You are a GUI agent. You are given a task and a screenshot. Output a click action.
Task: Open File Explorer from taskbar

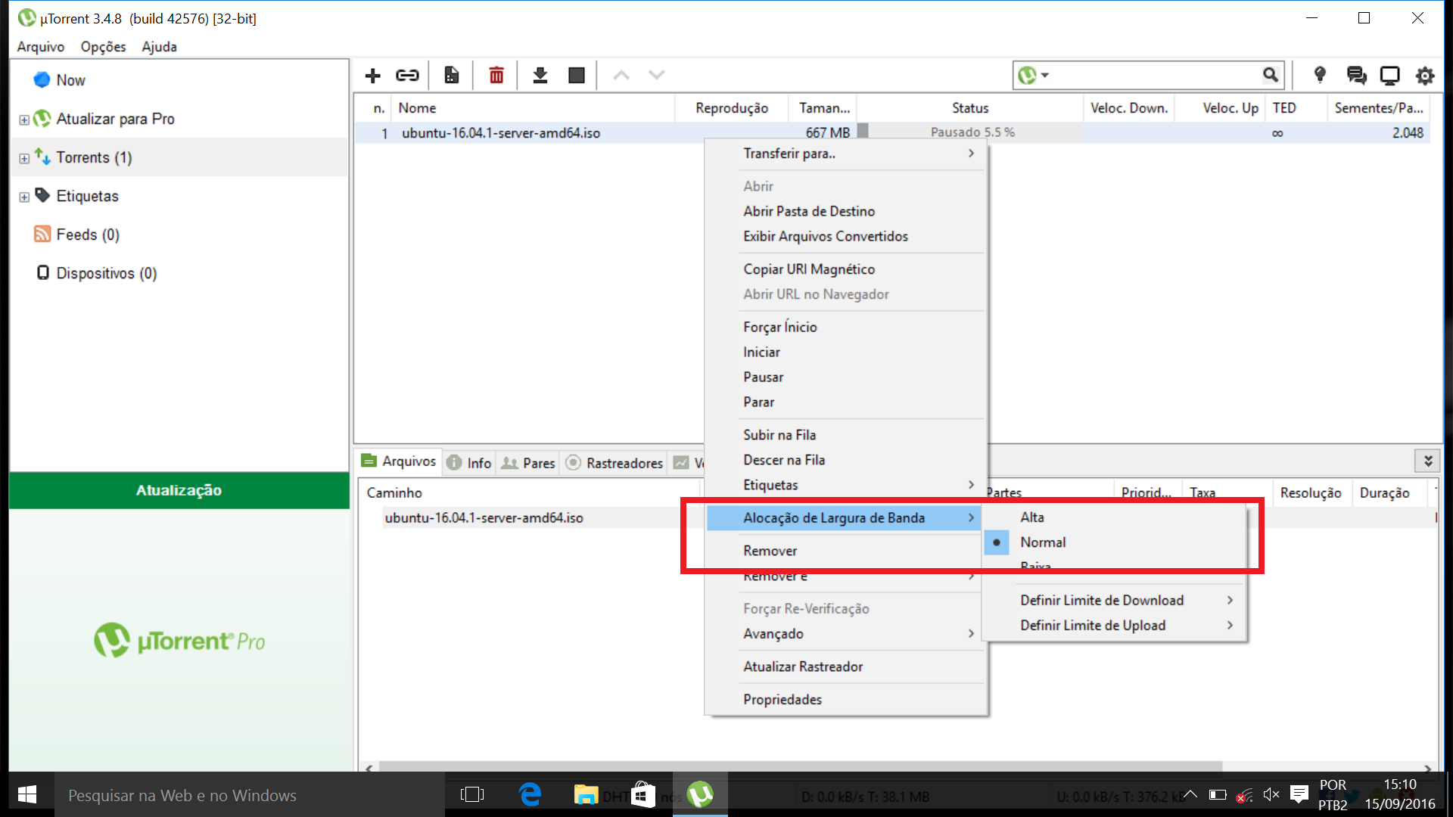(586, 794)
